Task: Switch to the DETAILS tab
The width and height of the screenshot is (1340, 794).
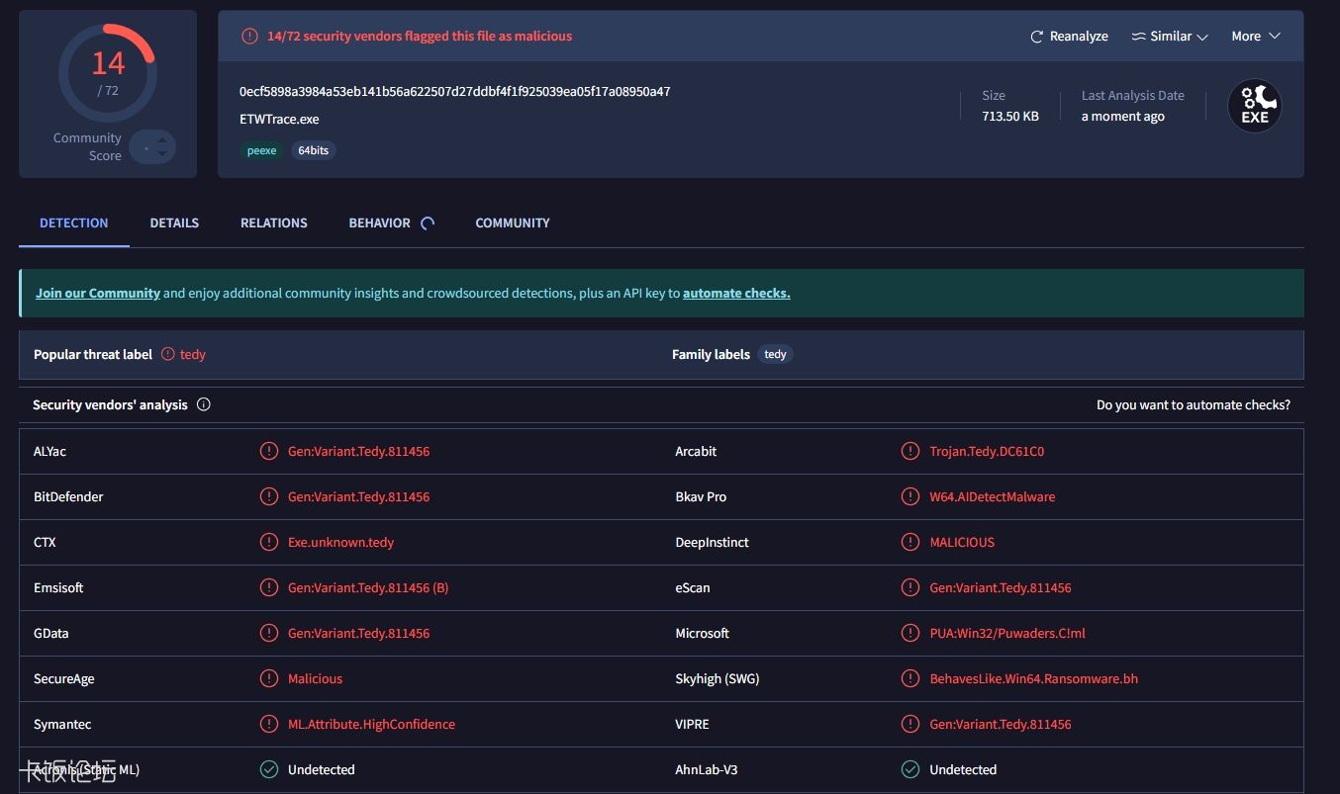Action: pos(174,222)
